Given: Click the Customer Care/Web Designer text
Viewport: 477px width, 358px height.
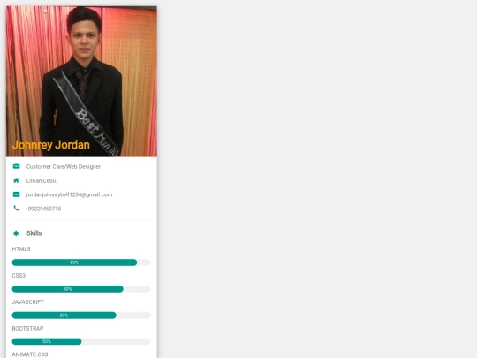Looking at the screenshot, I should tap(64, 166).
